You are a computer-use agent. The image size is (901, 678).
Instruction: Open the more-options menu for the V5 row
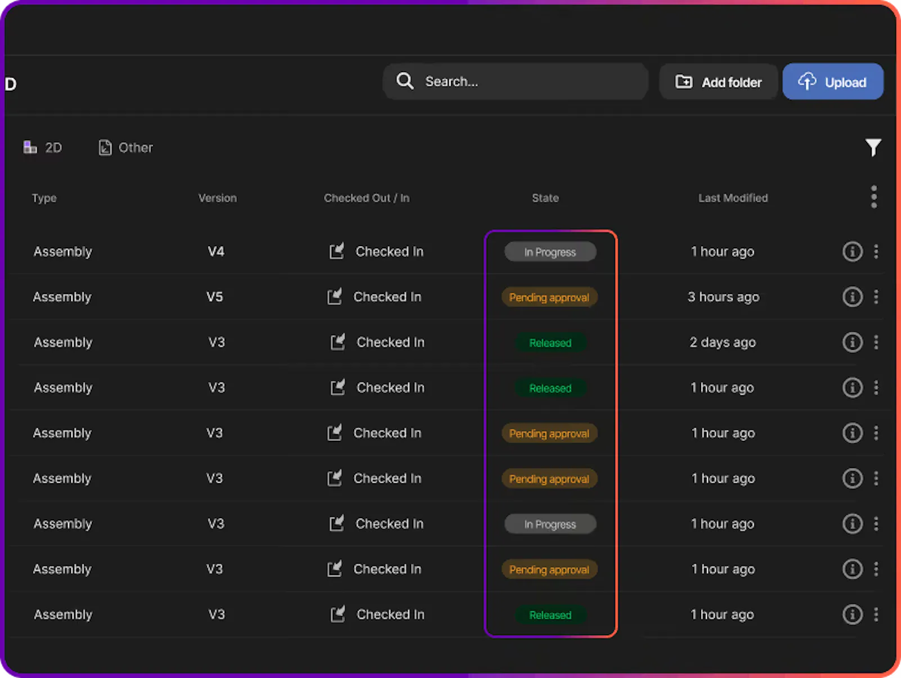click(x=876, y=297)
